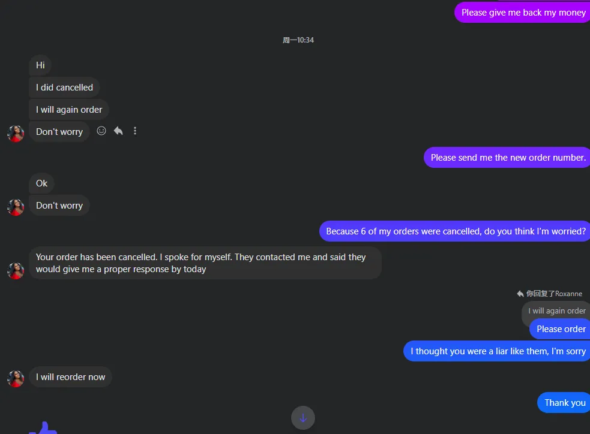Open emoji reaction picker beside Don't worry
This screenshot has width=590, height=434.
click(101, 131)
